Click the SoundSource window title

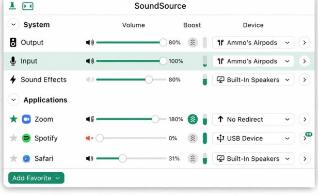(x=160, y=6)
